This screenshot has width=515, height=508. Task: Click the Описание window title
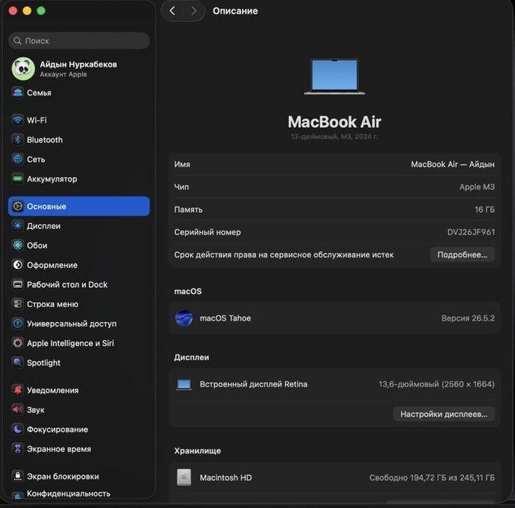coord(235,11)
